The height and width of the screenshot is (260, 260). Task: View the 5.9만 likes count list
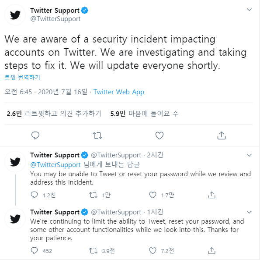pos(144,114)
